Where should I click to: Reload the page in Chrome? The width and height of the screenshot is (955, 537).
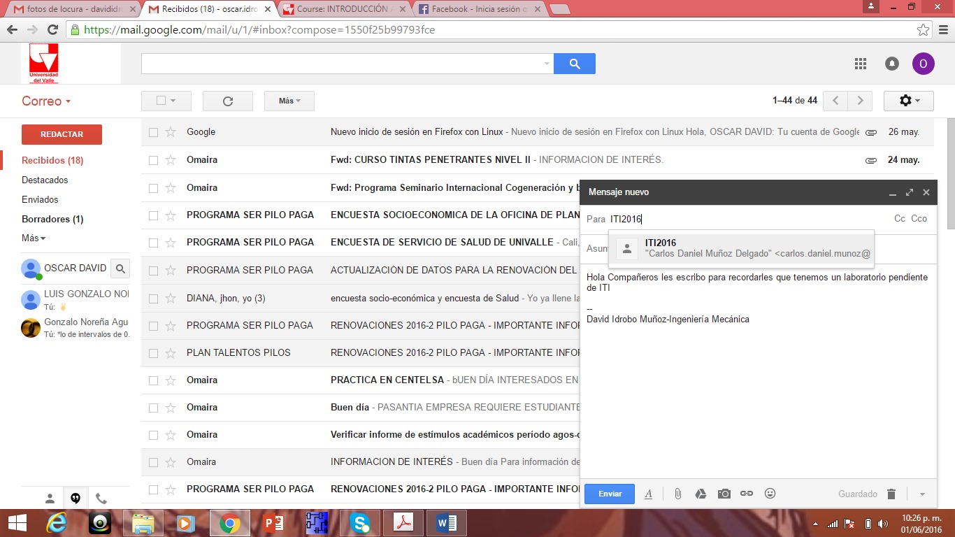point(52,30)
